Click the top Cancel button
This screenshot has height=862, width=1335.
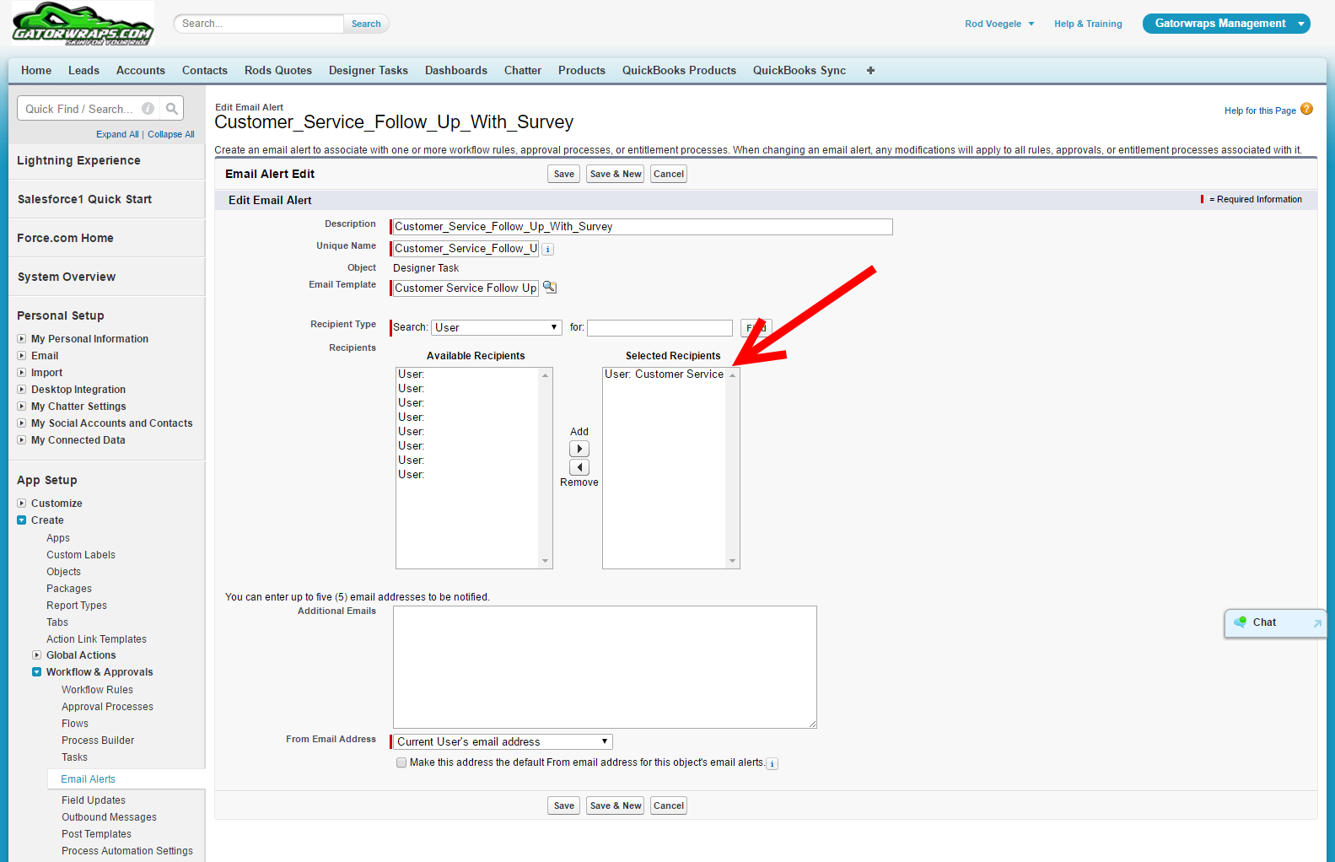pyautogui.click(x=669, y=174)
